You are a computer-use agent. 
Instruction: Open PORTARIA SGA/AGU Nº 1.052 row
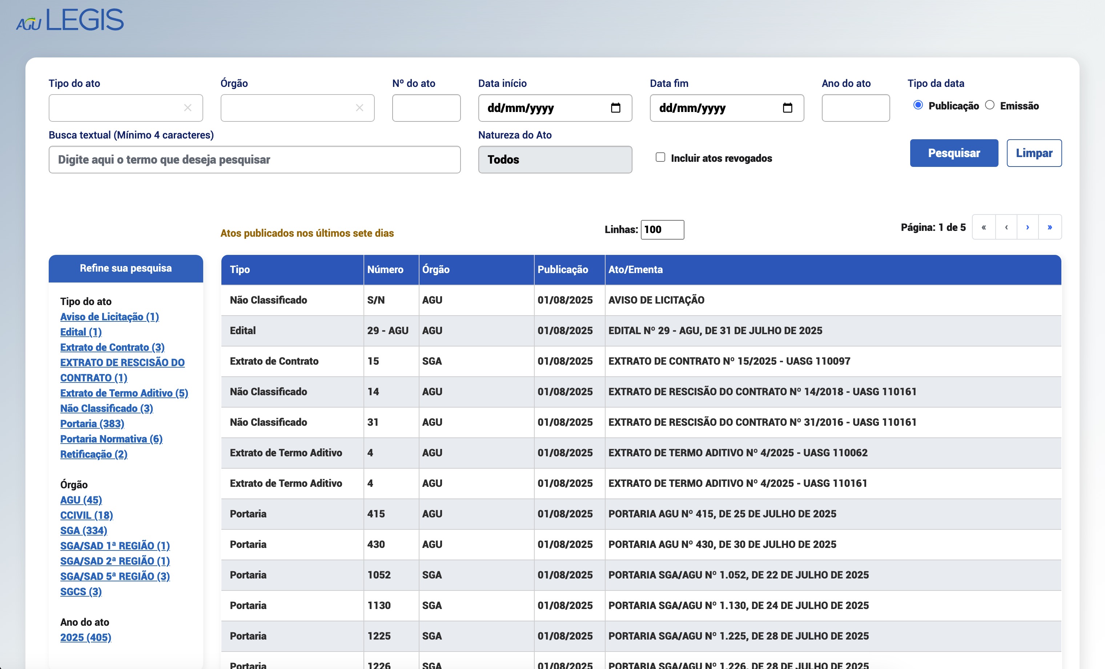click(641, 575)
